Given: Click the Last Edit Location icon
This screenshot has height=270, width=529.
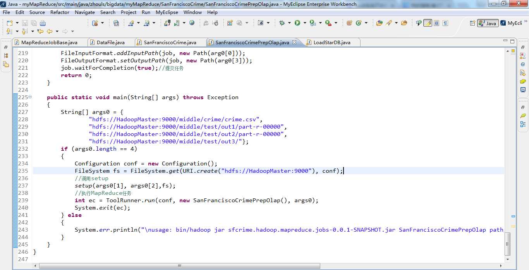Looking at the screenshot, I should pyautogui.click(x=40, y=31).
